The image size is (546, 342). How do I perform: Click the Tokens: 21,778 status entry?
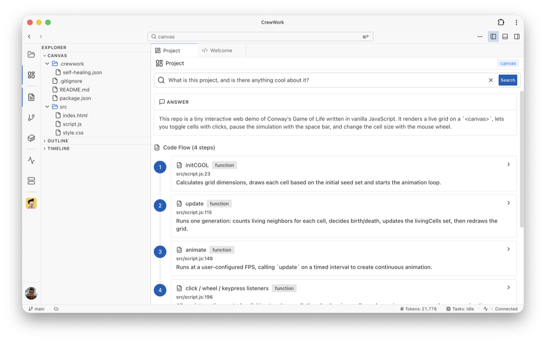tap(418, 309)
